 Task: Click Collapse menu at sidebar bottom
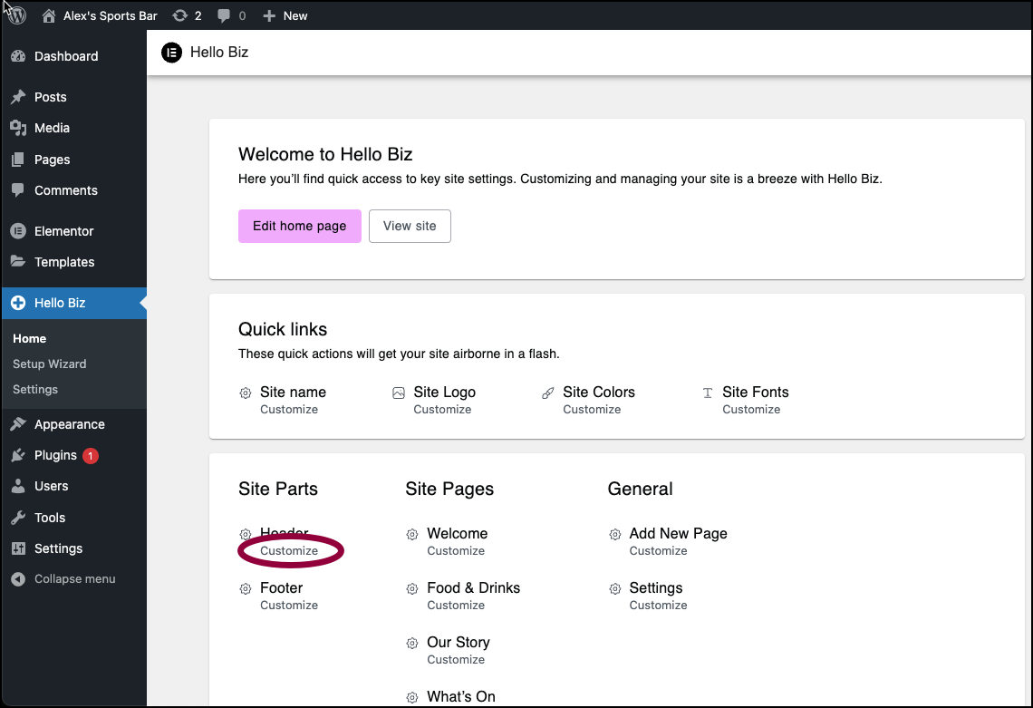73,578
